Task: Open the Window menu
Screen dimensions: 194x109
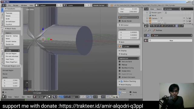Action: (x=24, y=5)
